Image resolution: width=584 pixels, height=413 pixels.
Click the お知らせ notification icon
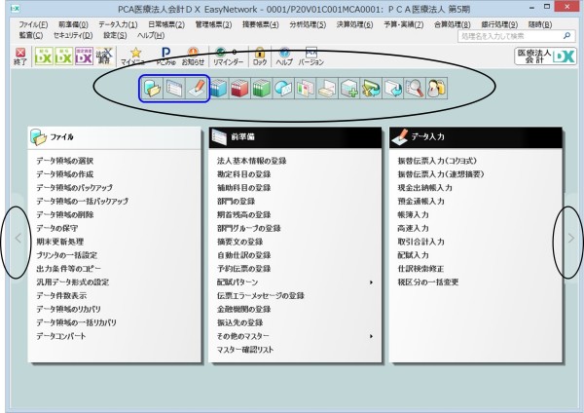coord(193,56)
